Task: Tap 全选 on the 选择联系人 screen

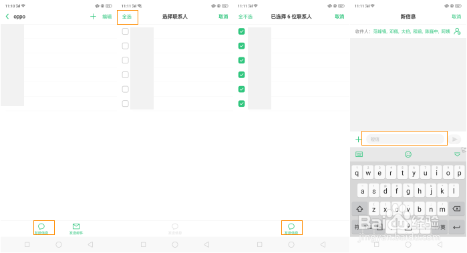Action: 127,17
